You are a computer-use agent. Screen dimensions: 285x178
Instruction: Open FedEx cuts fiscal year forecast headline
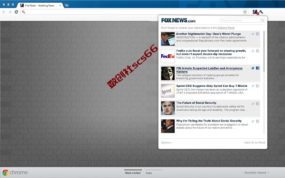(211, 53)
